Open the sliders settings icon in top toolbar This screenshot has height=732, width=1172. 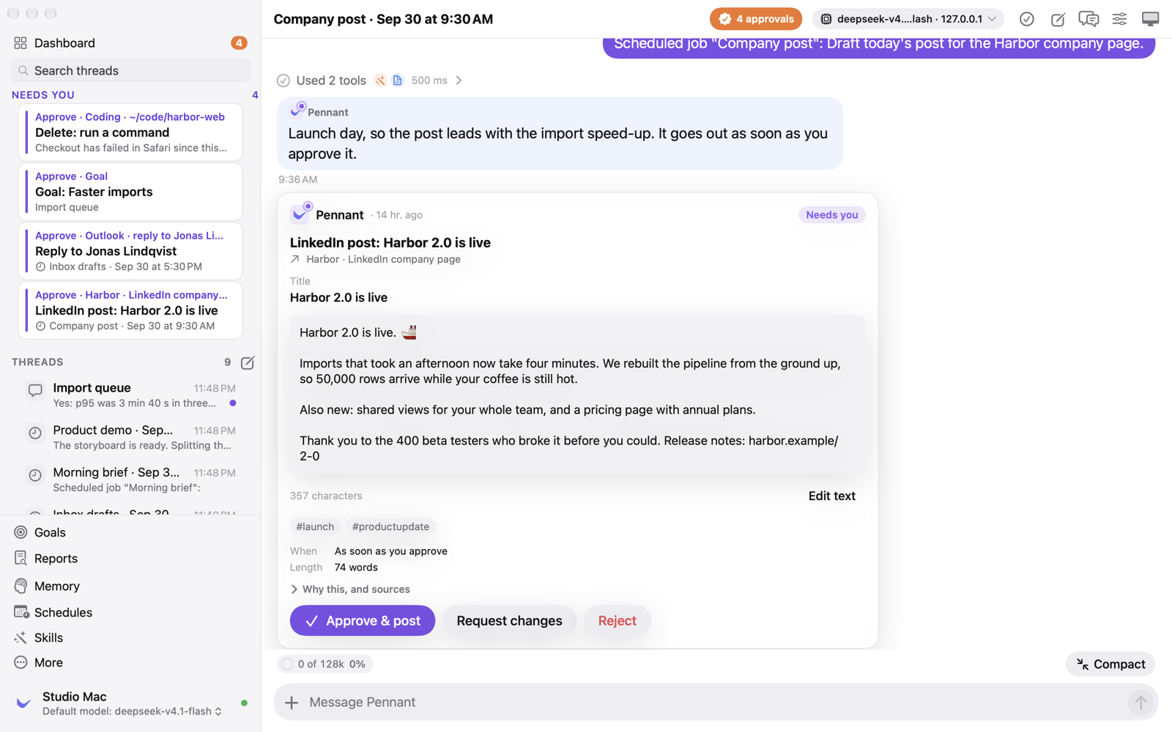pos(1119,19)
